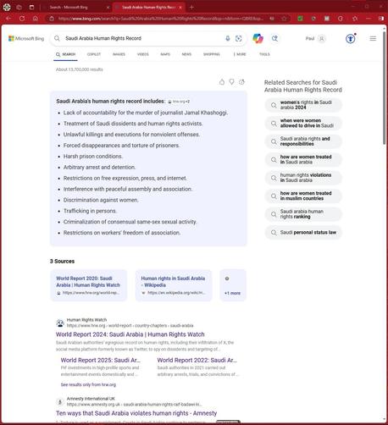388x425 pixels.
Task: Go back with browser back arrow
Action: tap(8, 19)
